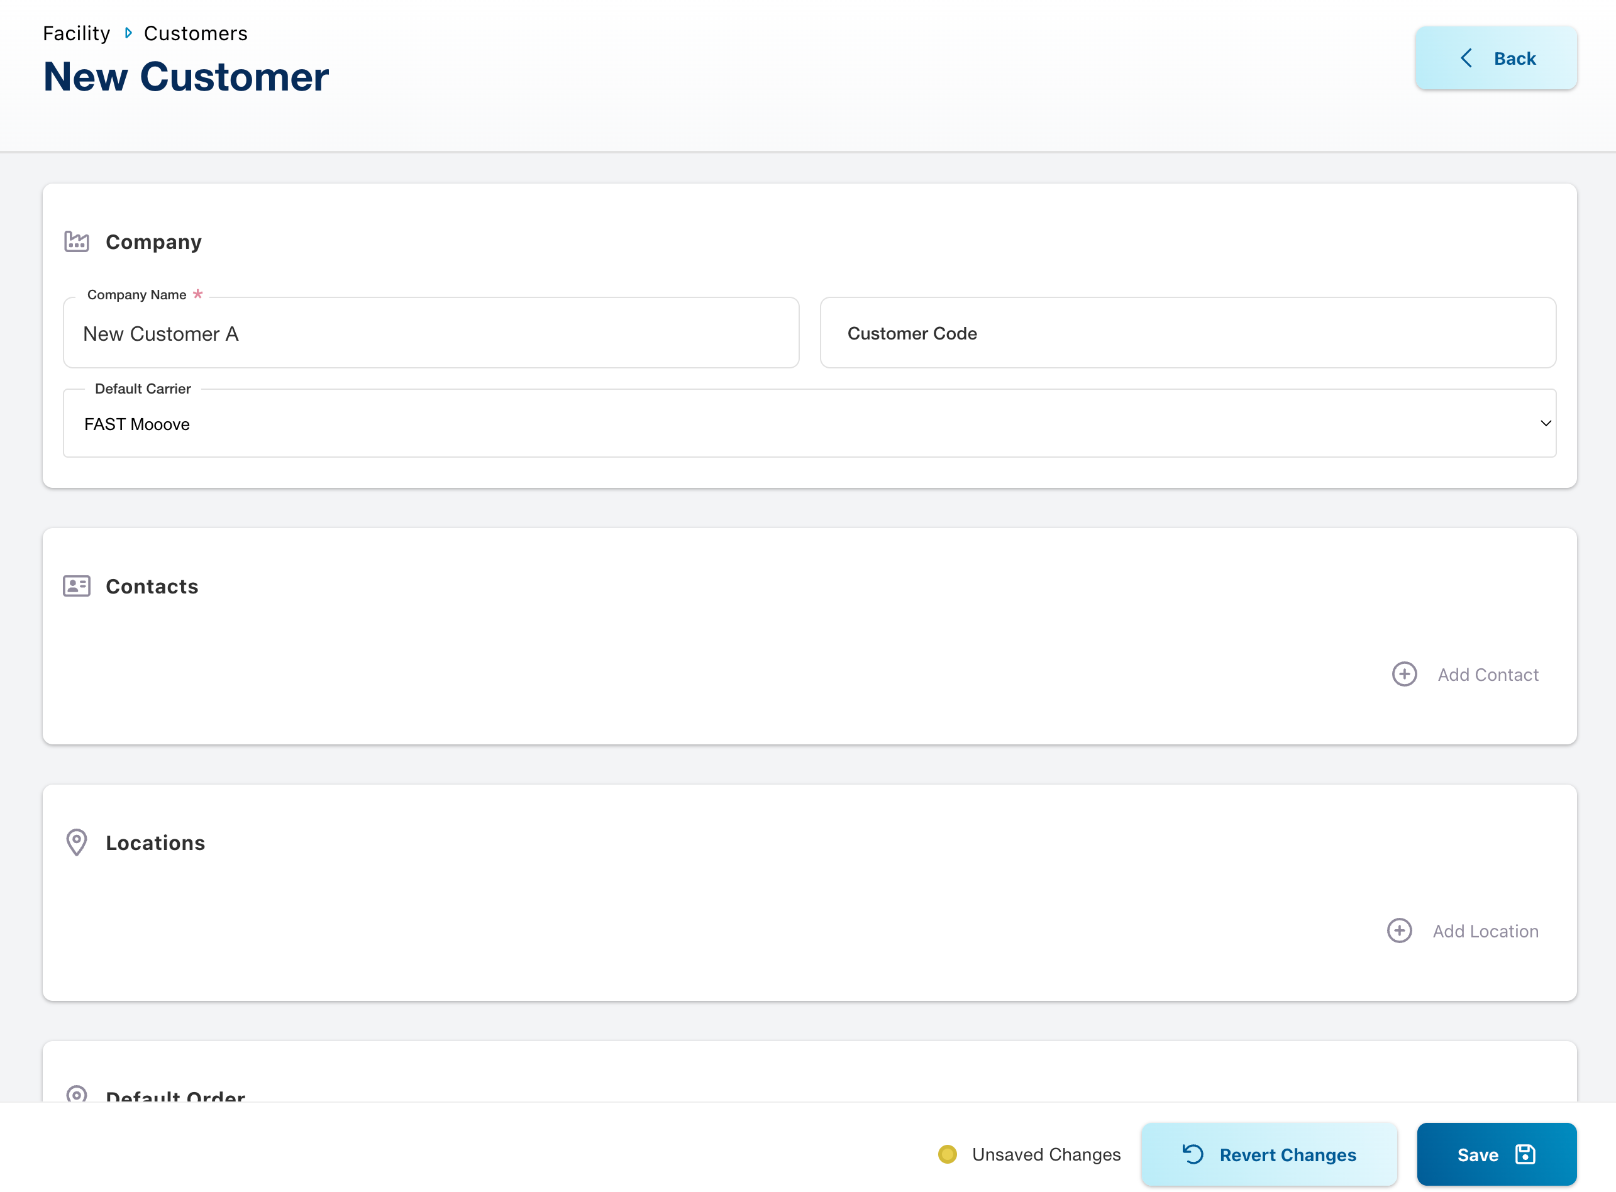
Task: Click the Add Contact plus icon
Action: pyautogui.click(x=1404, y=674)
